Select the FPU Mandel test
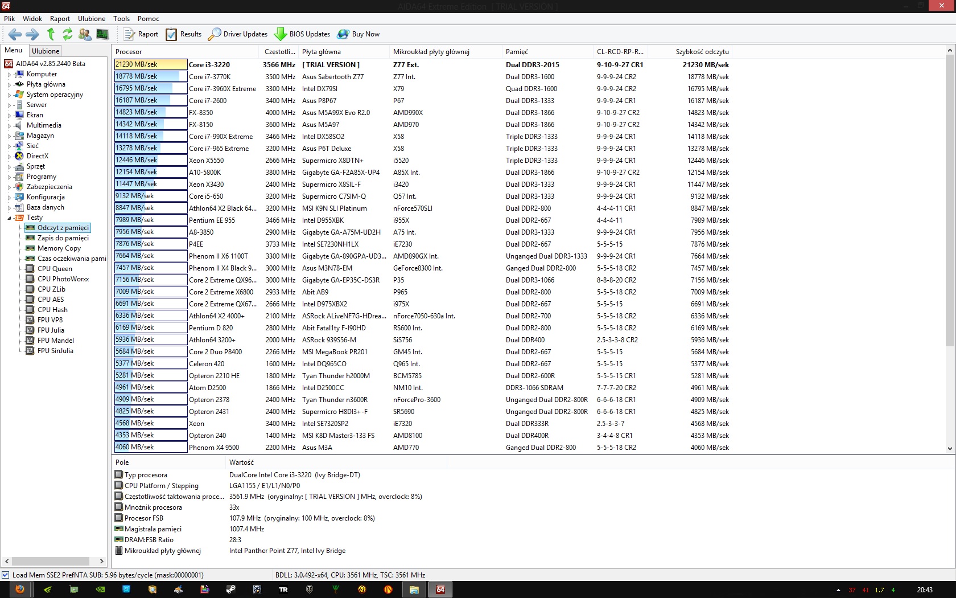 coord(56,341)
